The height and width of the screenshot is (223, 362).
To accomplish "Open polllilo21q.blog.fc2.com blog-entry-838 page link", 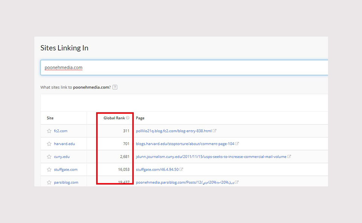I will point(173,131).
